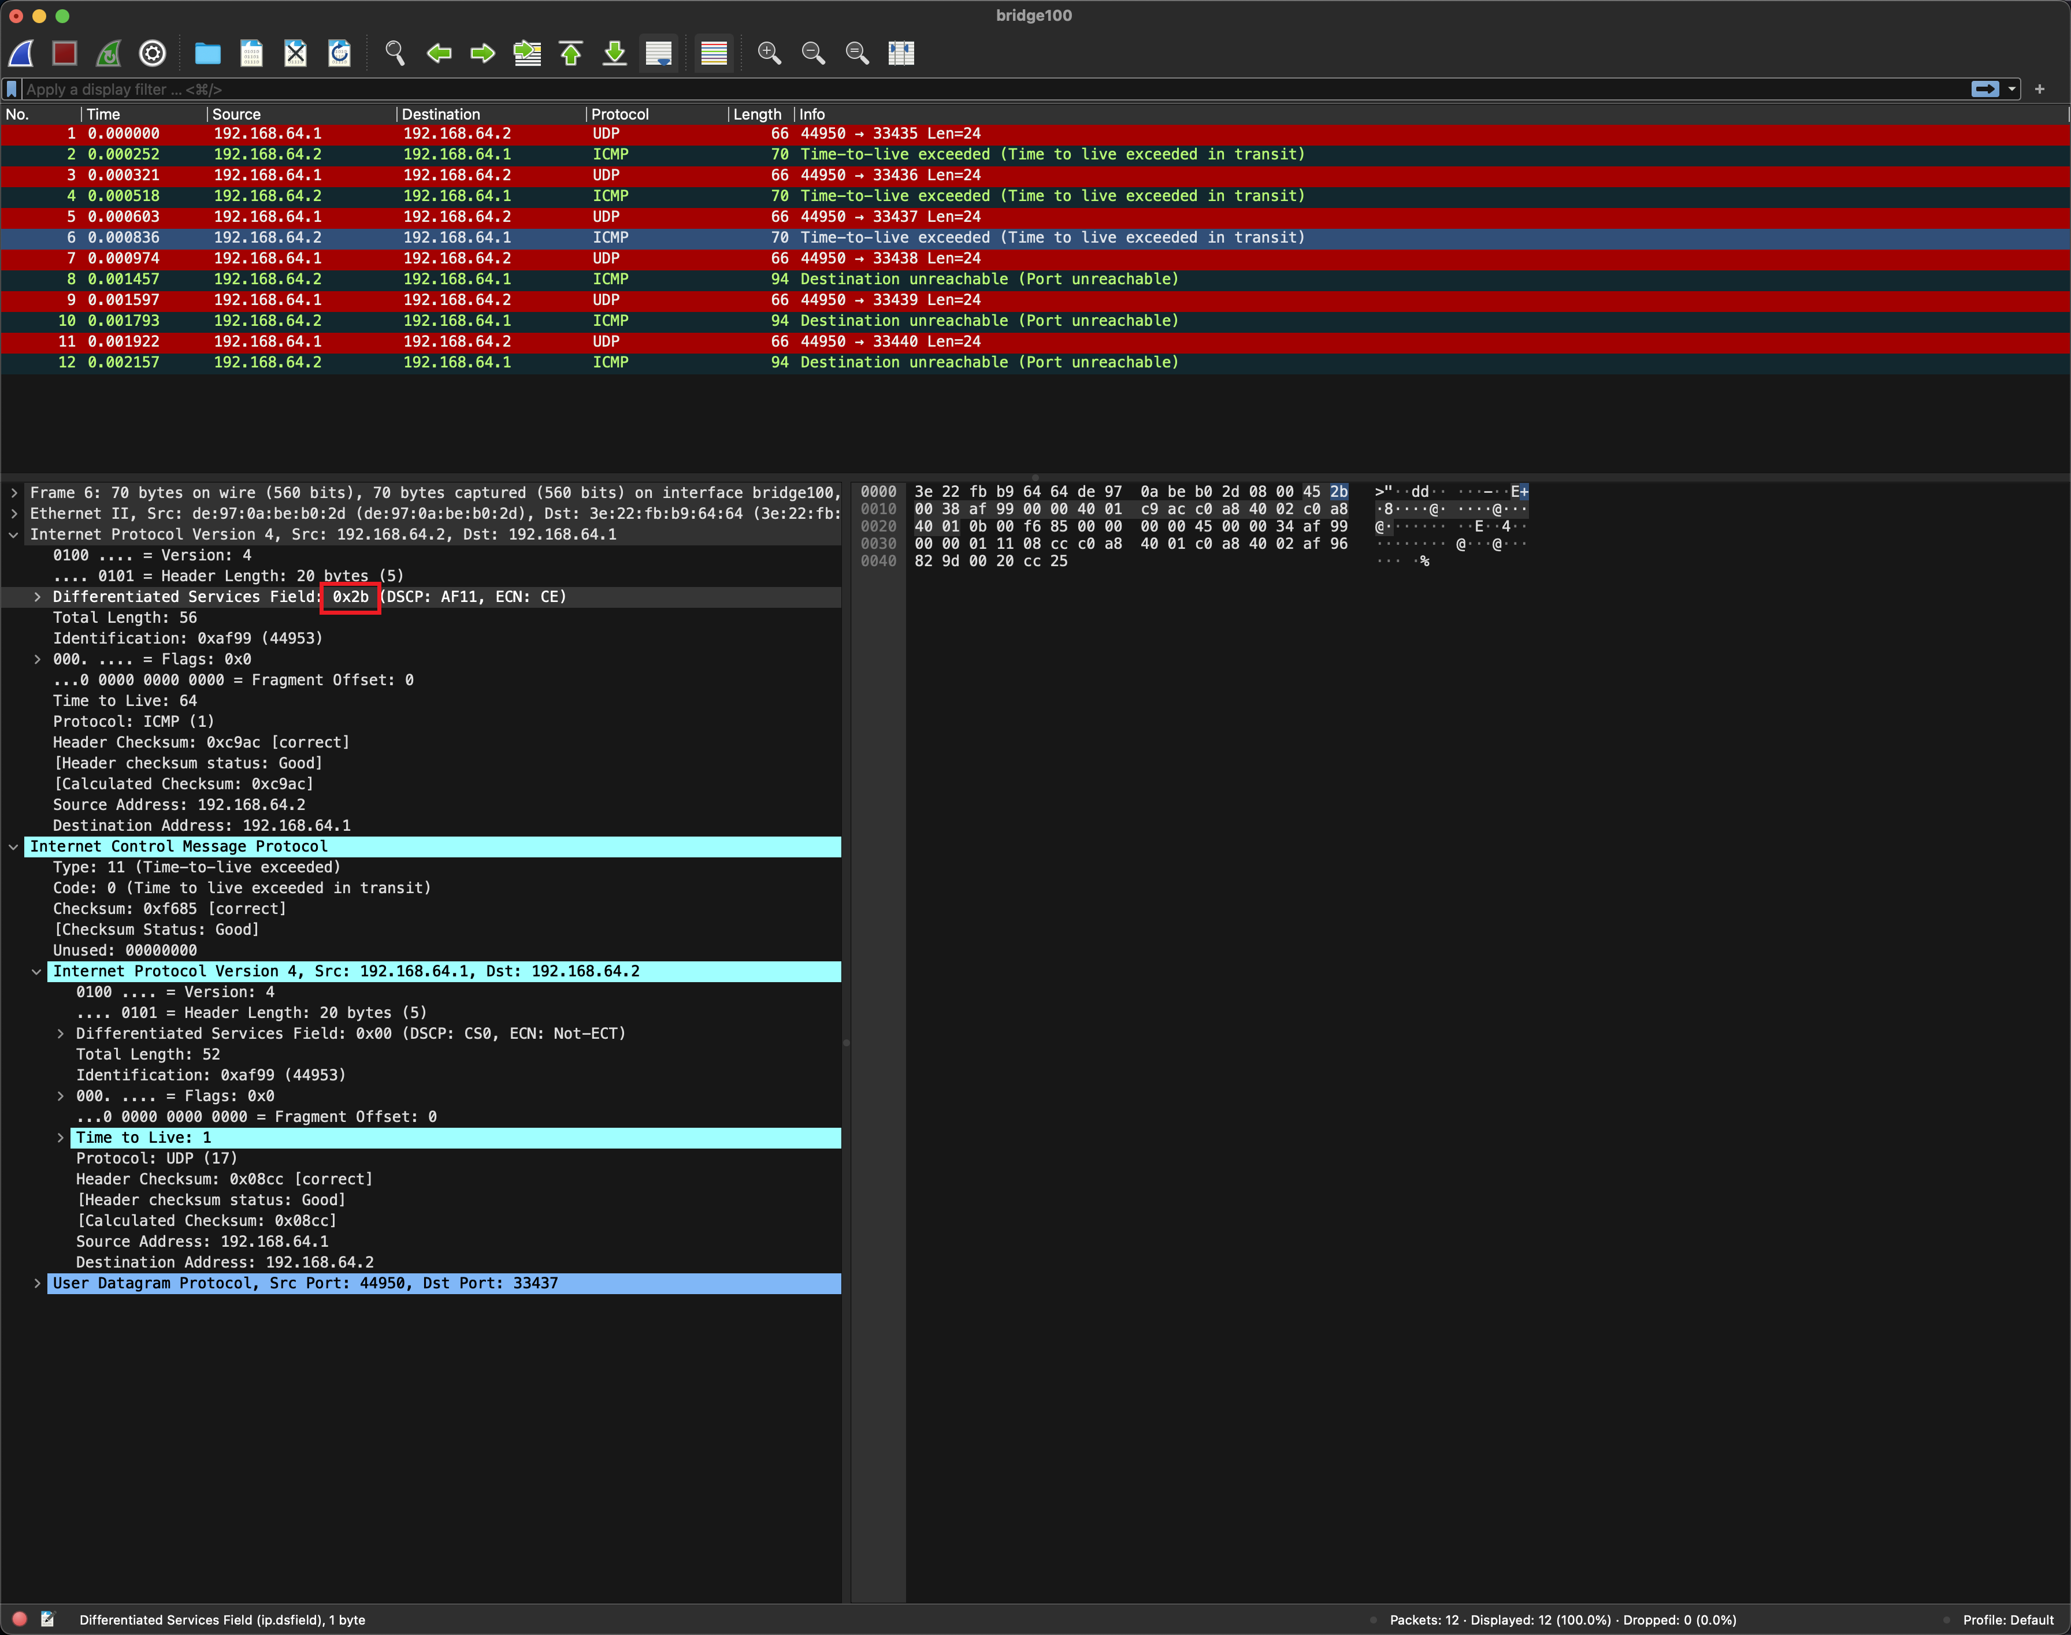Click into the display filter input field

click(957, 89)
